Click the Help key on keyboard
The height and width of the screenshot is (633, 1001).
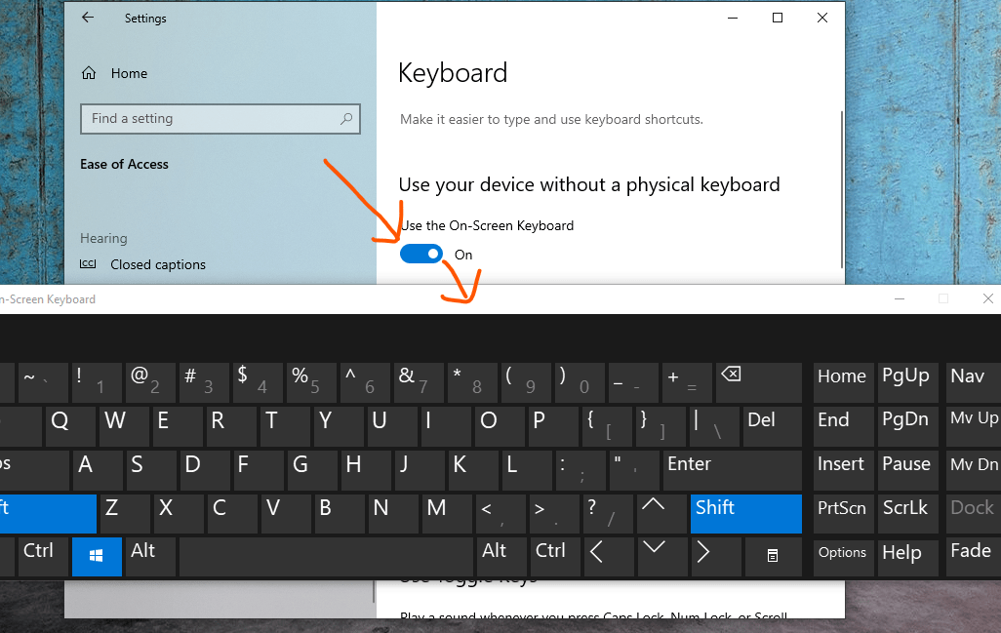pyautogui.click(x=907, y=556)
